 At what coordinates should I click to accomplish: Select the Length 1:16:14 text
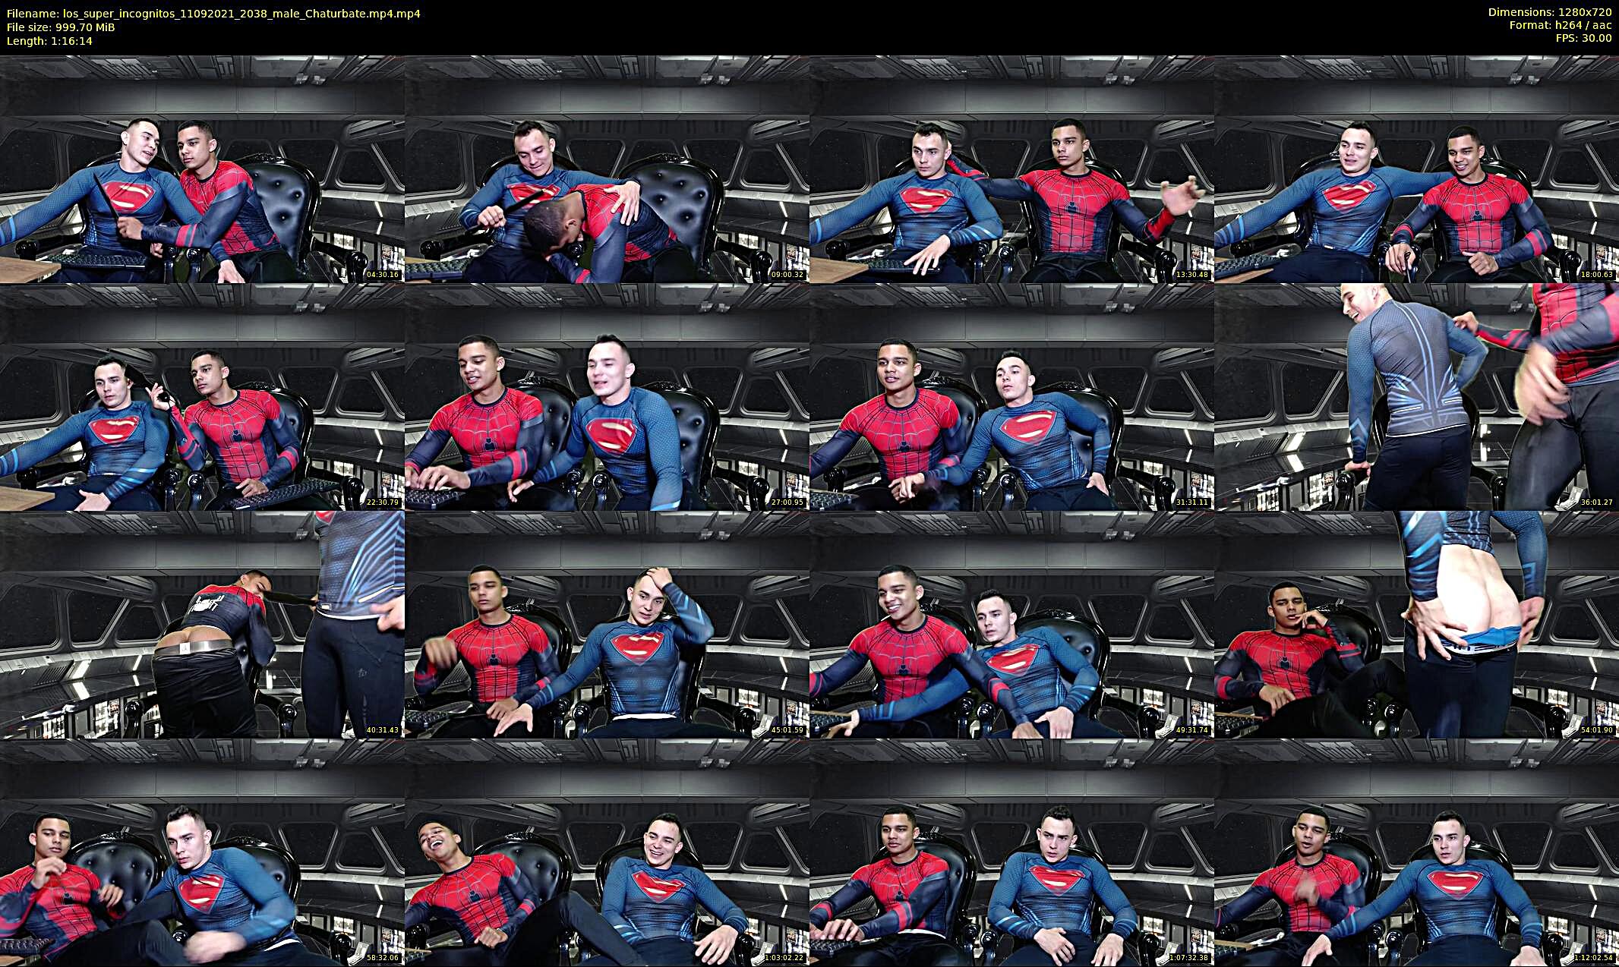tap(49, 41)
